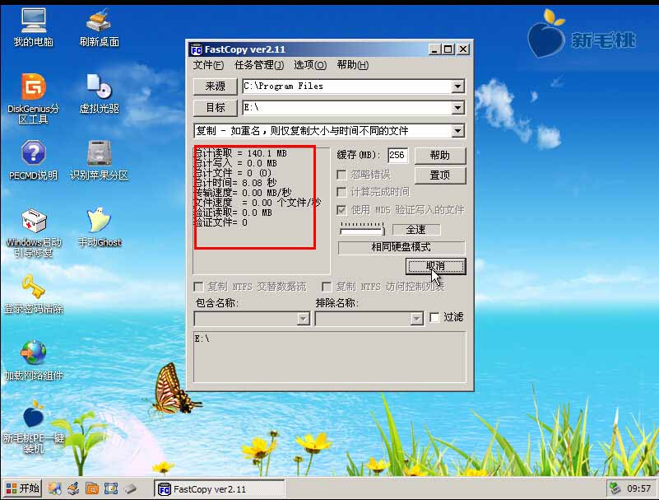Expand the 目标 destination path dropdown
The width and height of the screenshot is (659, 500).
(x=457, y=108)
